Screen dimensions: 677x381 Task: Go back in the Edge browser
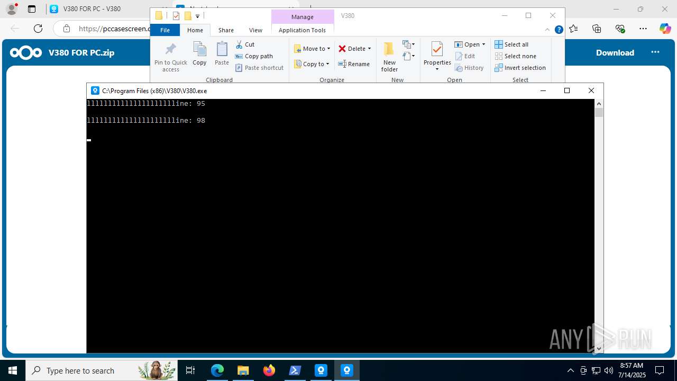[x=14, y=29]
